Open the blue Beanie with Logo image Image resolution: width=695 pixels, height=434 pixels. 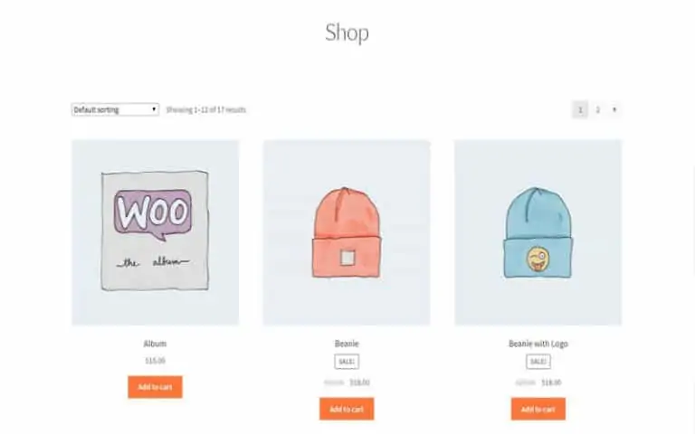[538, 232]
